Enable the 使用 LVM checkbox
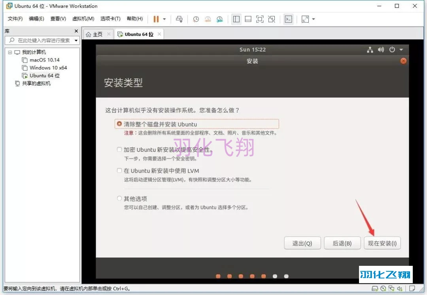 click(x=119, y=171)
